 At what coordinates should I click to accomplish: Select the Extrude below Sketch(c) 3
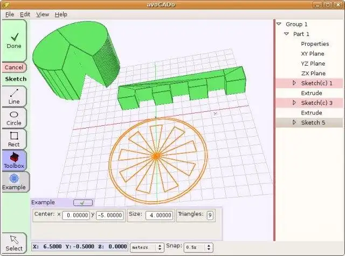312,112
